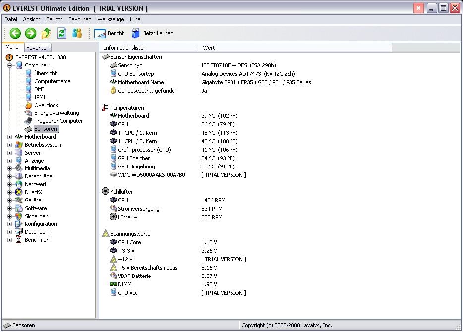463x332 pixels.
Task: Click the Wert column header
Action: pos(294,47)
